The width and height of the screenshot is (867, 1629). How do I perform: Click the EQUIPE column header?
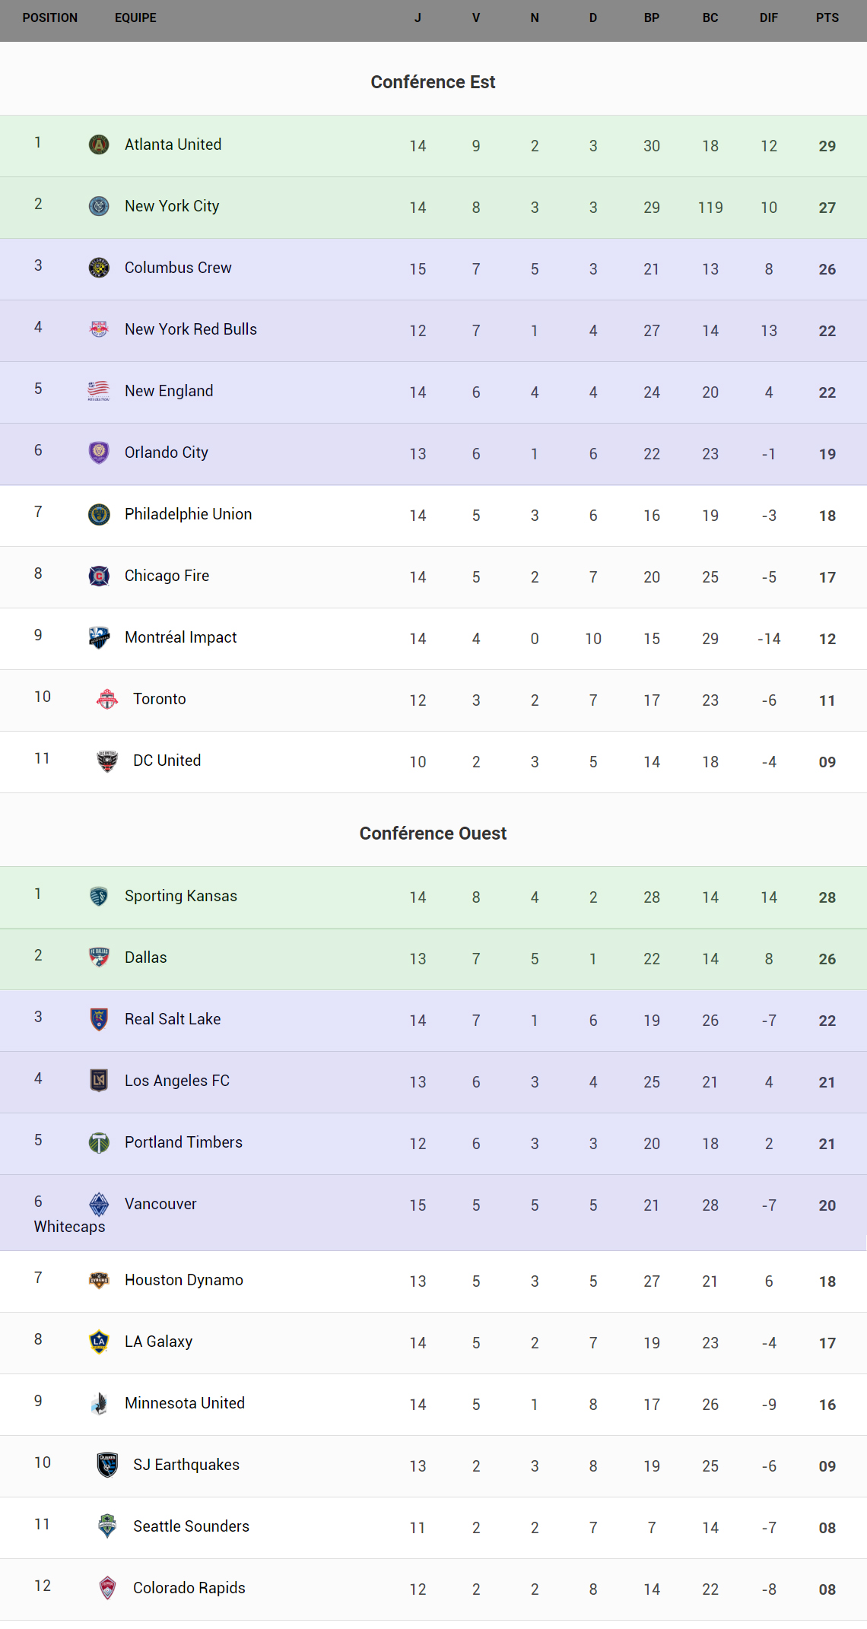coord(135,18)
